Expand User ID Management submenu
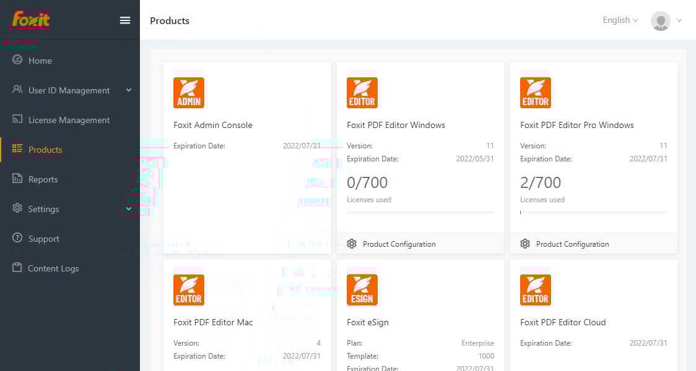 [x=129, y=90]
